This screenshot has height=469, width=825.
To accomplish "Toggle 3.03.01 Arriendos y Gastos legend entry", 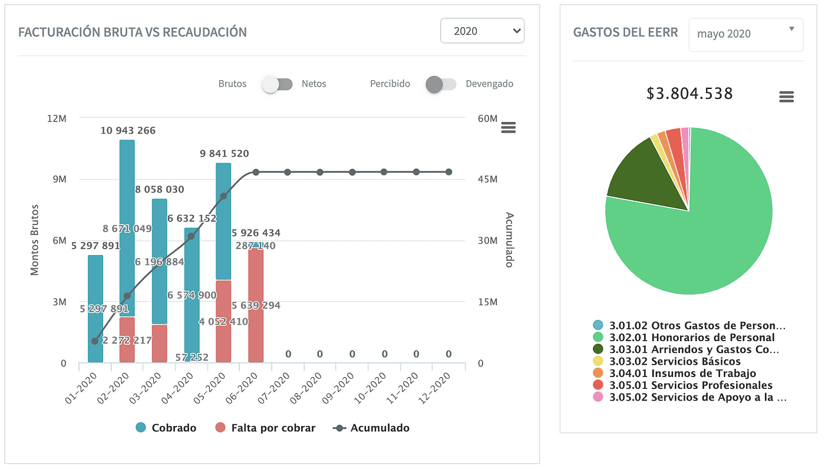I will point(686,349).
